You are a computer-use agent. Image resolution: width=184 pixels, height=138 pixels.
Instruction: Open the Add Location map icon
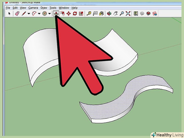click(x=136, y=13)
